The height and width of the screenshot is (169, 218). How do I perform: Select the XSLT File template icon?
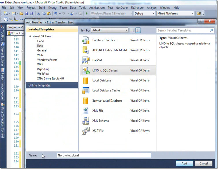tap(85, 131)
